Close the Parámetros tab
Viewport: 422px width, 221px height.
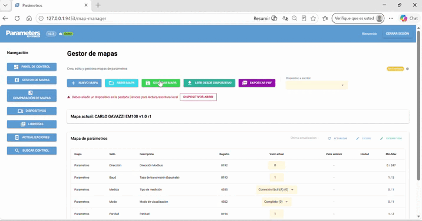pyautogui.click(x=86, y=5)
